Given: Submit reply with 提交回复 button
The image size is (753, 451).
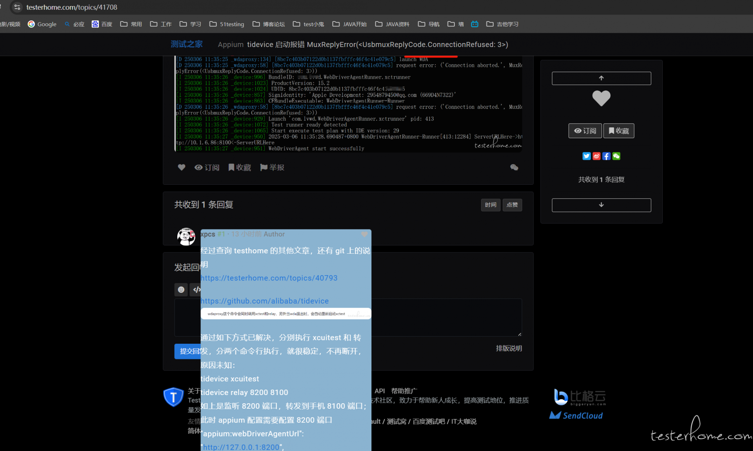Looking at the screenshot, I should [188, 351].
